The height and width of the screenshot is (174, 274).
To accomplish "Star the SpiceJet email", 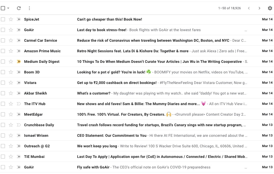I will pyautogui.click(x=11, y=19).
